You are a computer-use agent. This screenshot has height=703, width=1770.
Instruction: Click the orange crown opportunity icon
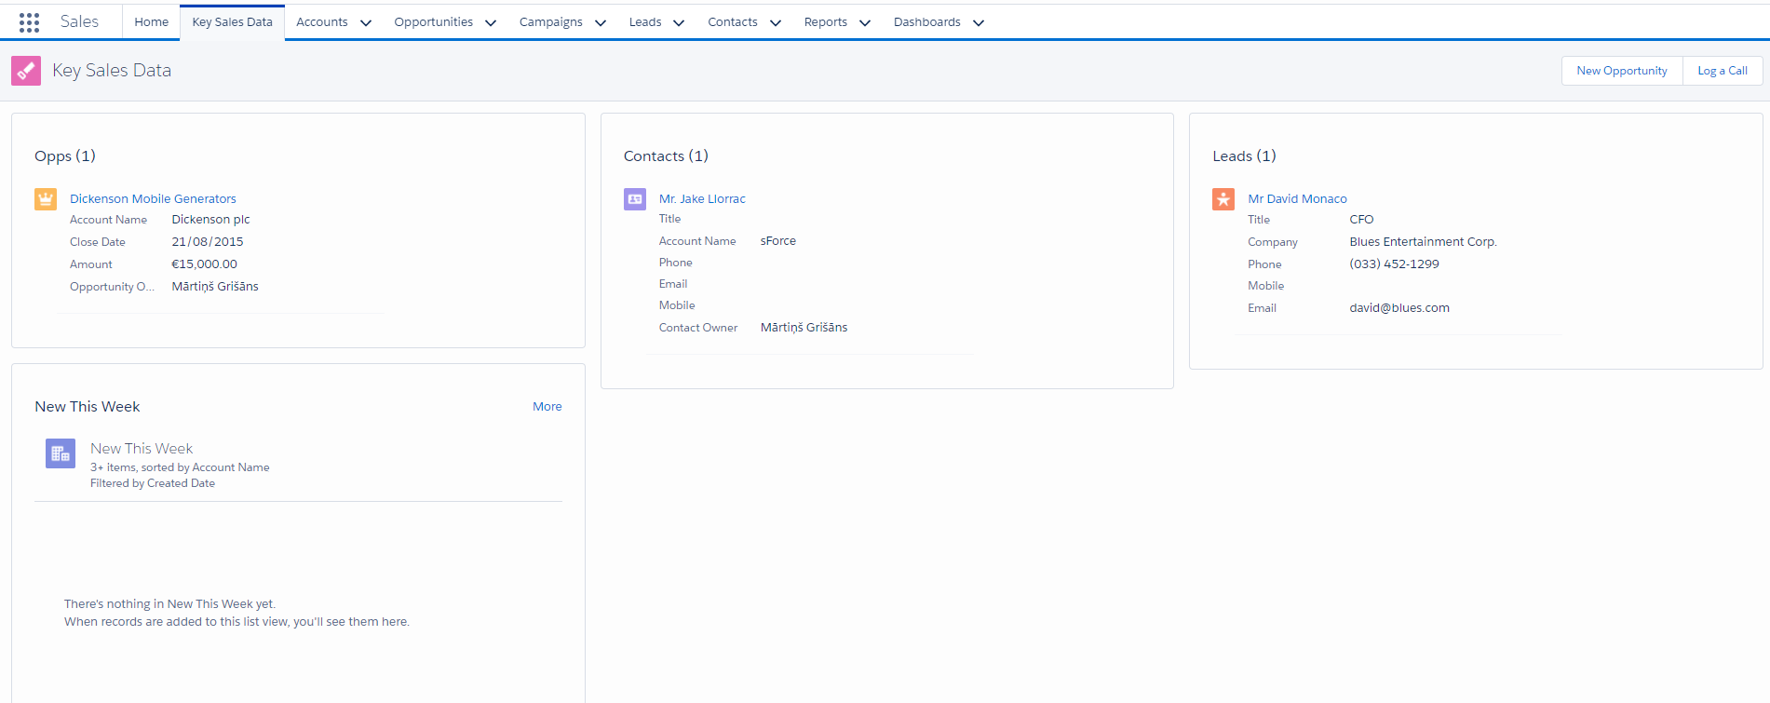tap(46, 199)
